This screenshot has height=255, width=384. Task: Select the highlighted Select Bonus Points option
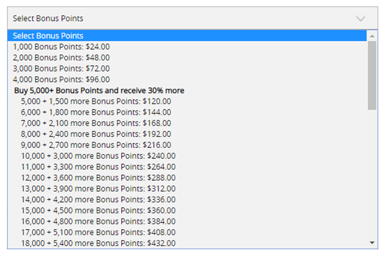coord(187,36)
